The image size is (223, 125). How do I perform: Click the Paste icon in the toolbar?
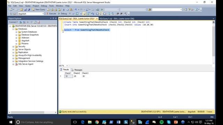click(x=71, y=10)
